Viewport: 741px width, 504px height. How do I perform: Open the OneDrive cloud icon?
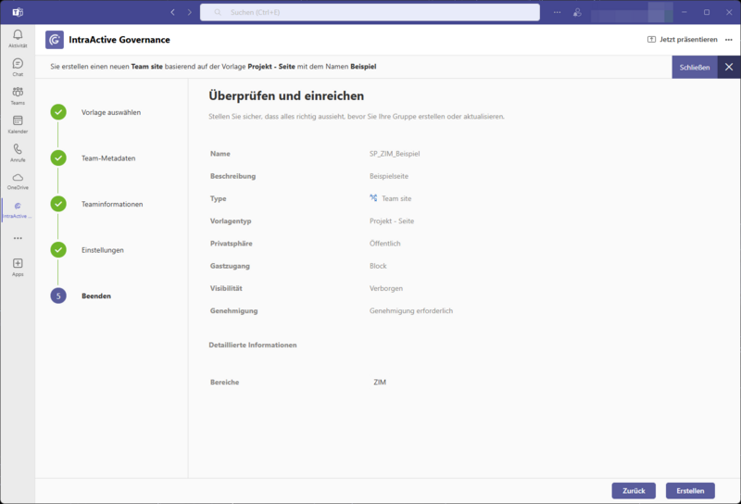click(18, 178)
